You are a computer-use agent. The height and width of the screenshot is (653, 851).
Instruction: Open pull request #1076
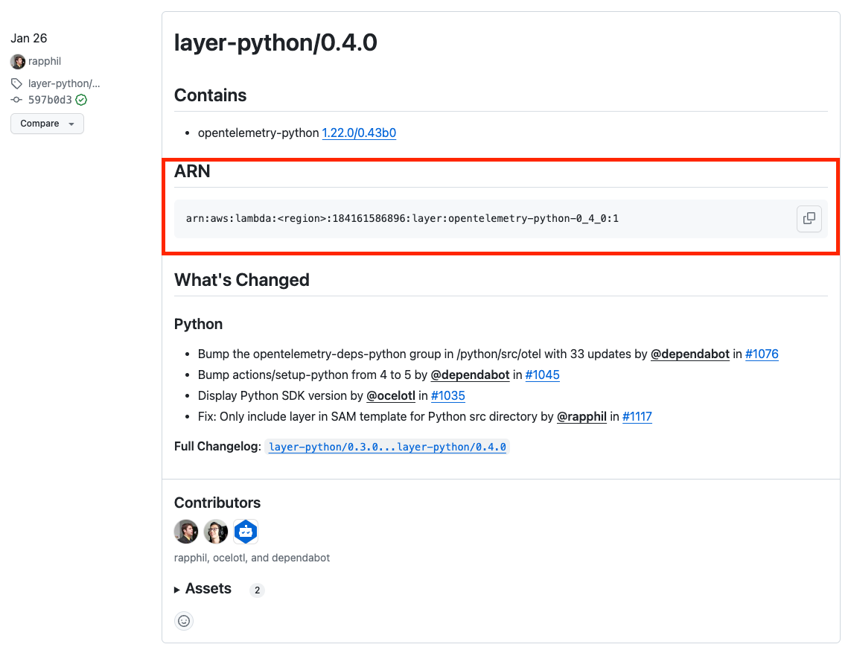coord(762,354)
